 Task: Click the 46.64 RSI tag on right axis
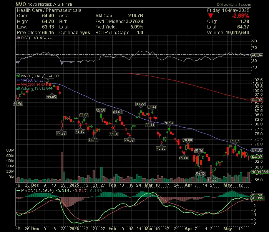coord(257,55)
